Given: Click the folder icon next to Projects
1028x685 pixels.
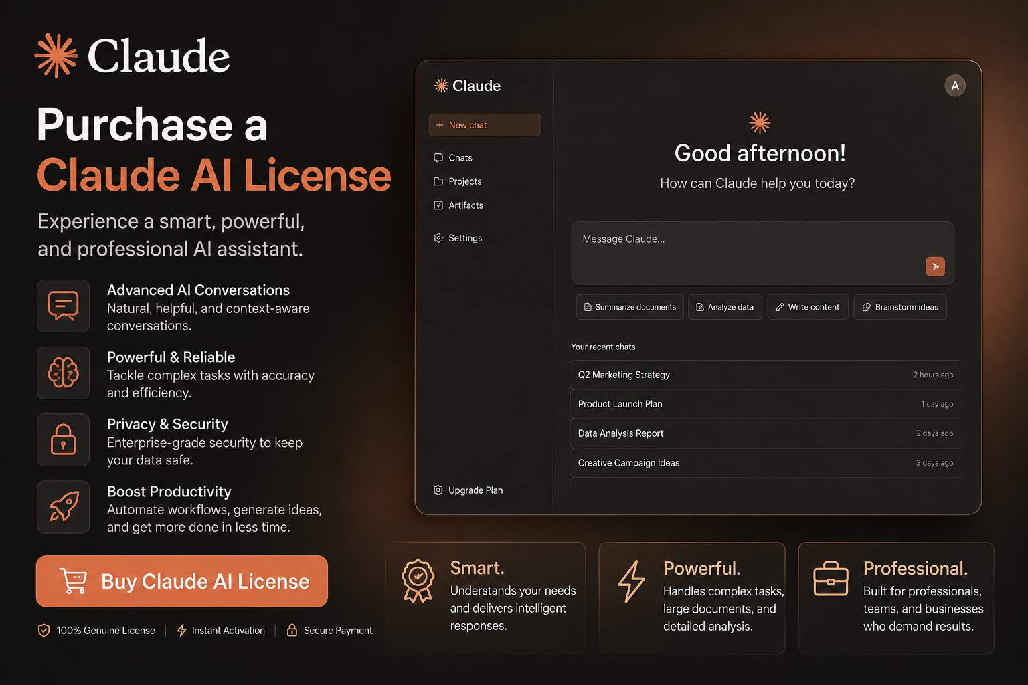Looking at the screenshot, I should tap(438, 181).
